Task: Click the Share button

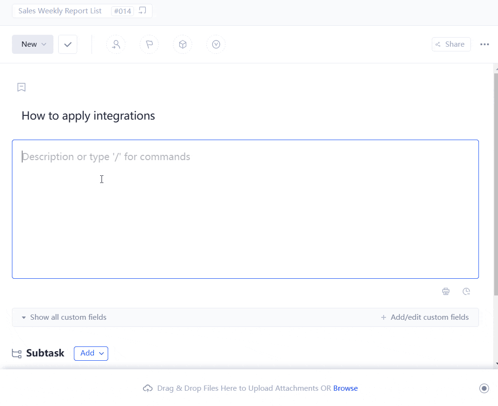Action: [x=450, y=44]
